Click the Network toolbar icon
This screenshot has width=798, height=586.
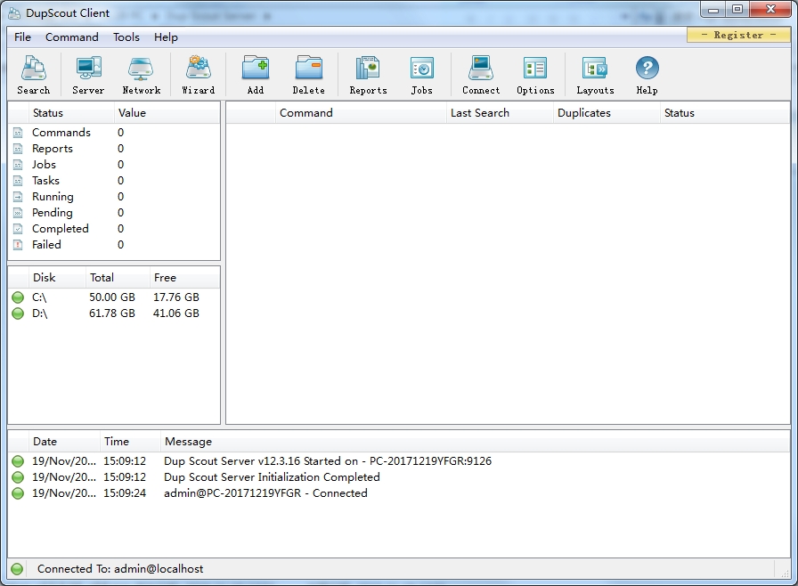pos(141,75)
